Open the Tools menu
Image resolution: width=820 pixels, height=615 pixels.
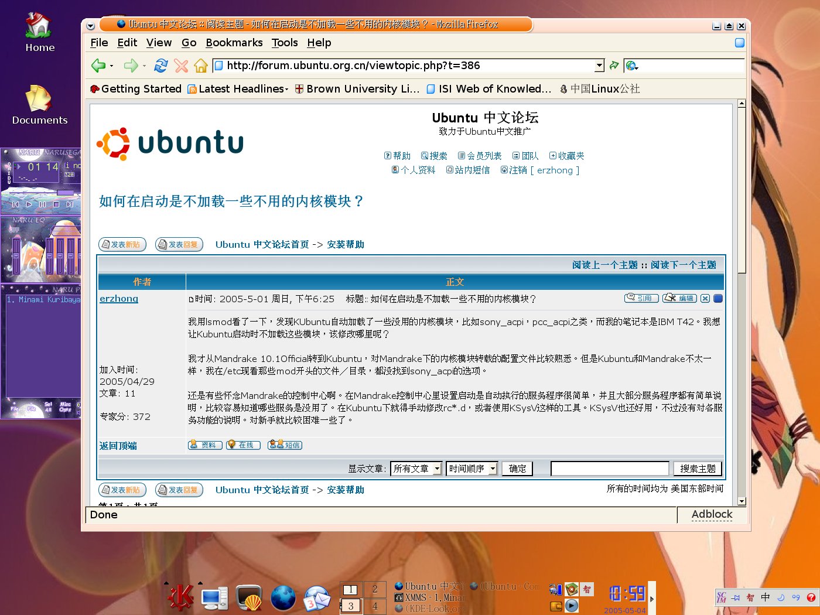pos(285,43)
